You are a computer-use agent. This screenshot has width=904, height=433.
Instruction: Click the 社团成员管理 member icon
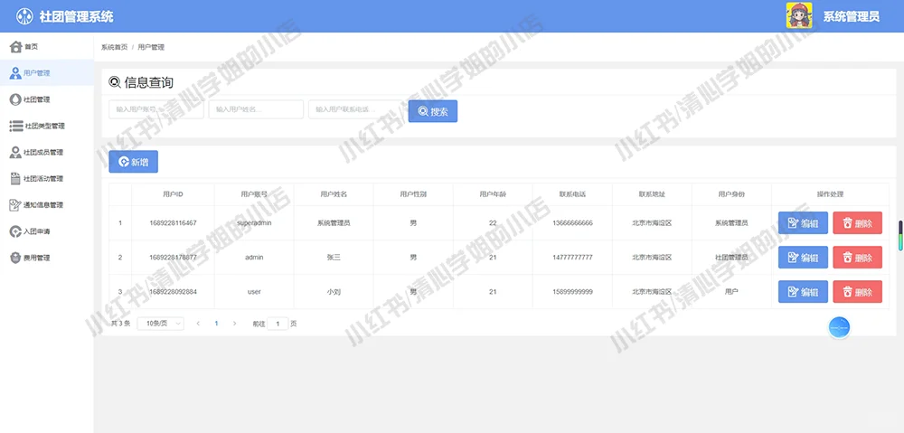pyautogui.click(x=15, y=152)
